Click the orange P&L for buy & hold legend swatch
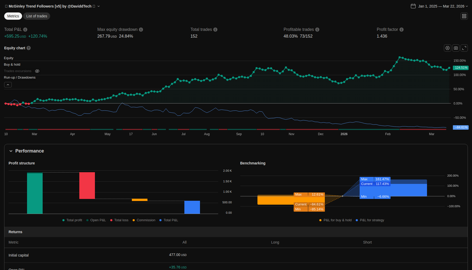 [x=320, y=220]
